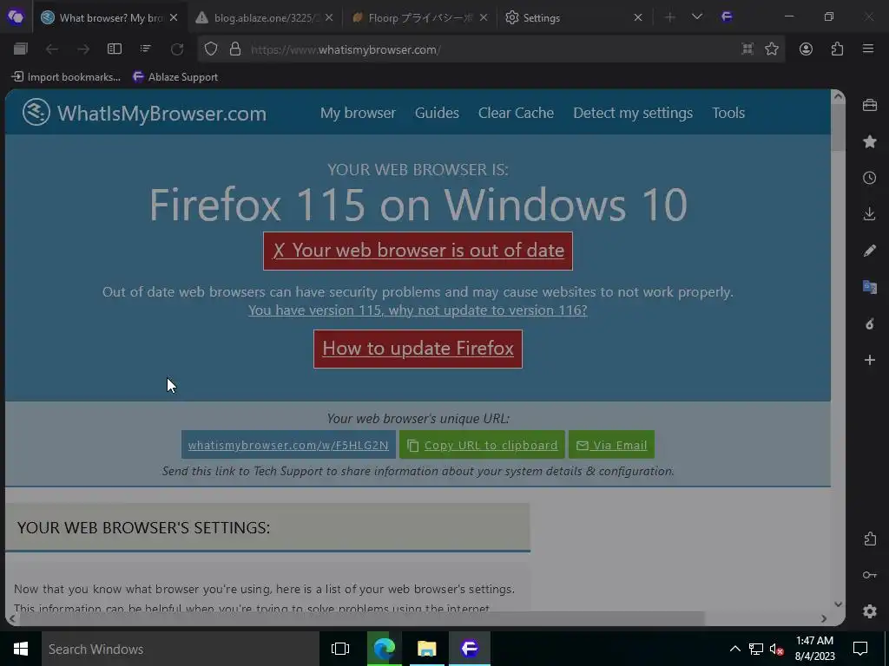Open the all-tabs dropdown chevron

(697, 17)
